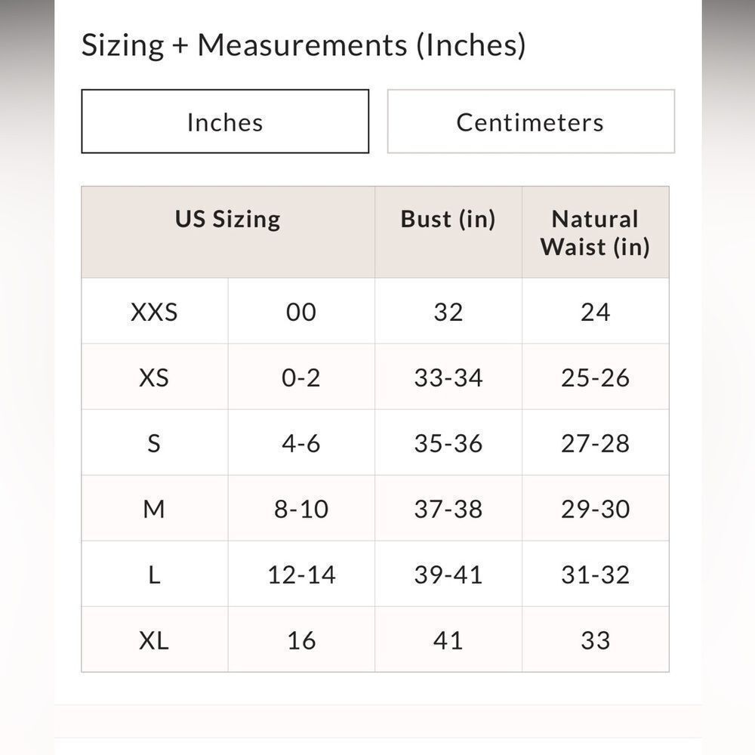Select the XXS size cell
This screenshot has height=755, width=755.
point(155,311)
